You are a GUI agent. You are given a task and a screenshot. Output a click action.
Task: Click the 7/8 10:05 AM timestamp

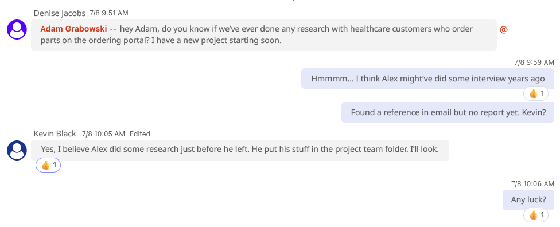[104, 134]
